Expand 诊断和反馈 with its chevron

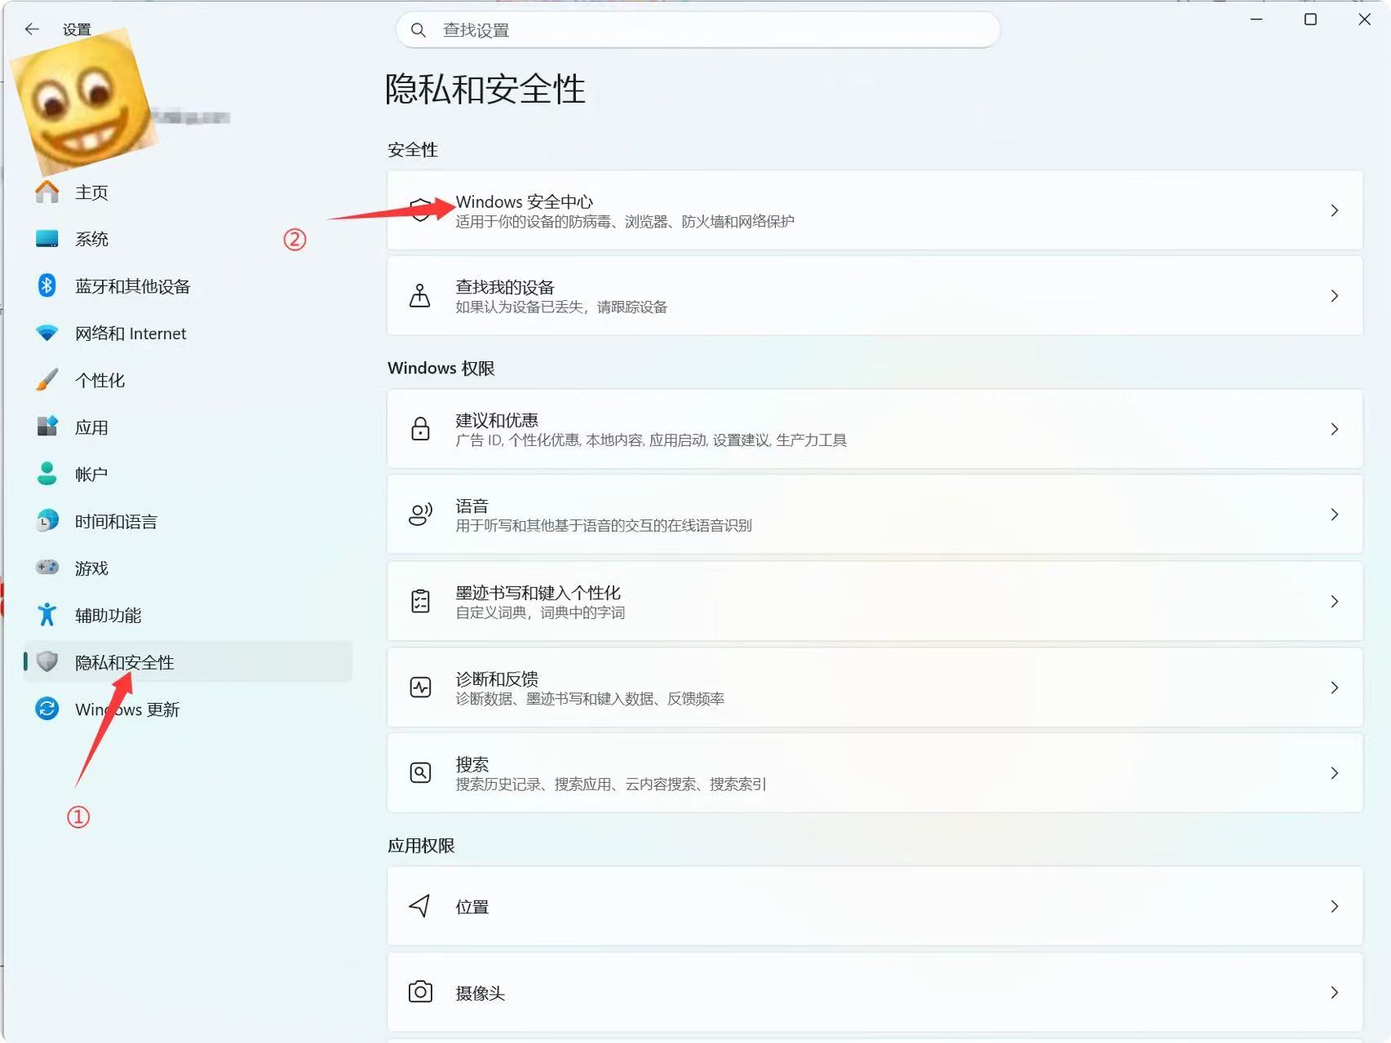click(x=1335, y=687)
